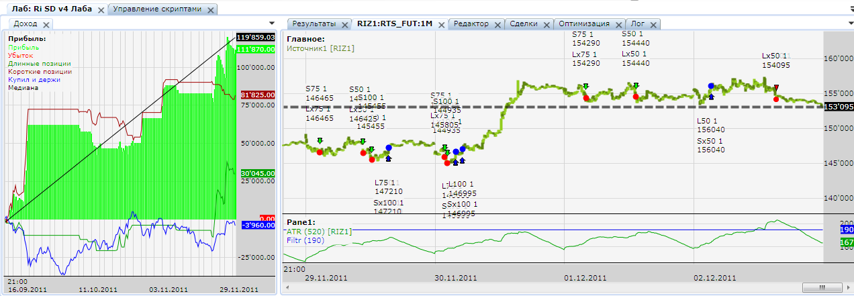Click the 02.12.2011 date label
This screenshot has width=854, height=296.
(x=715, y=277)
